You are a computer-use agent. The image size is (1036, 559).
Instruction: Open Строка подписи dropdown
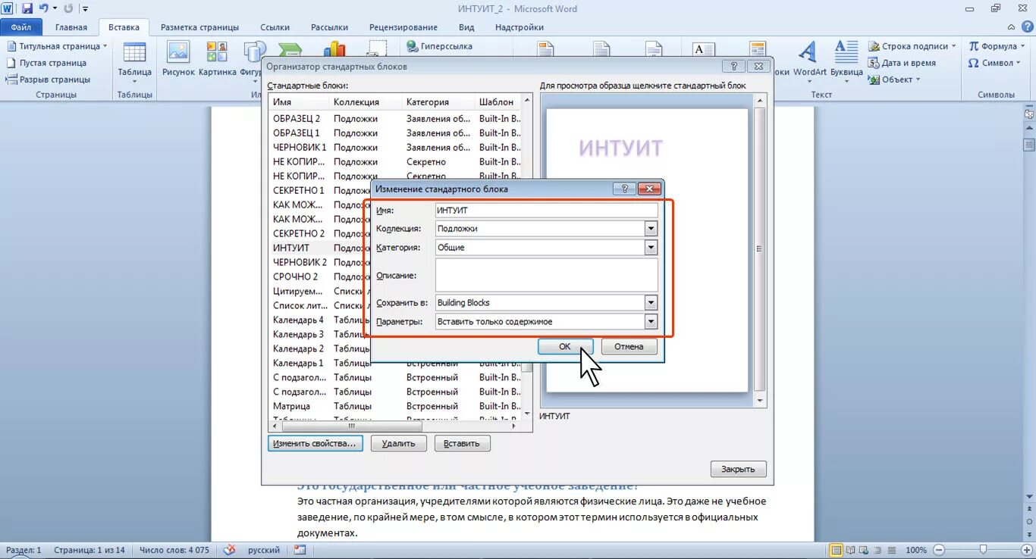coord(913,46)
